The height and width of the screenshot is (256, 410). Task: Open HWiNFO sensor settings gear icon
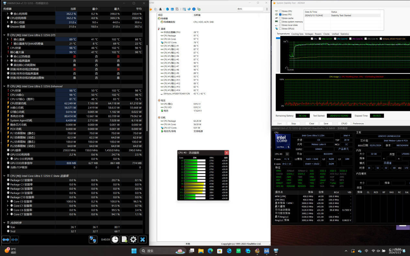tap(133, 240)
